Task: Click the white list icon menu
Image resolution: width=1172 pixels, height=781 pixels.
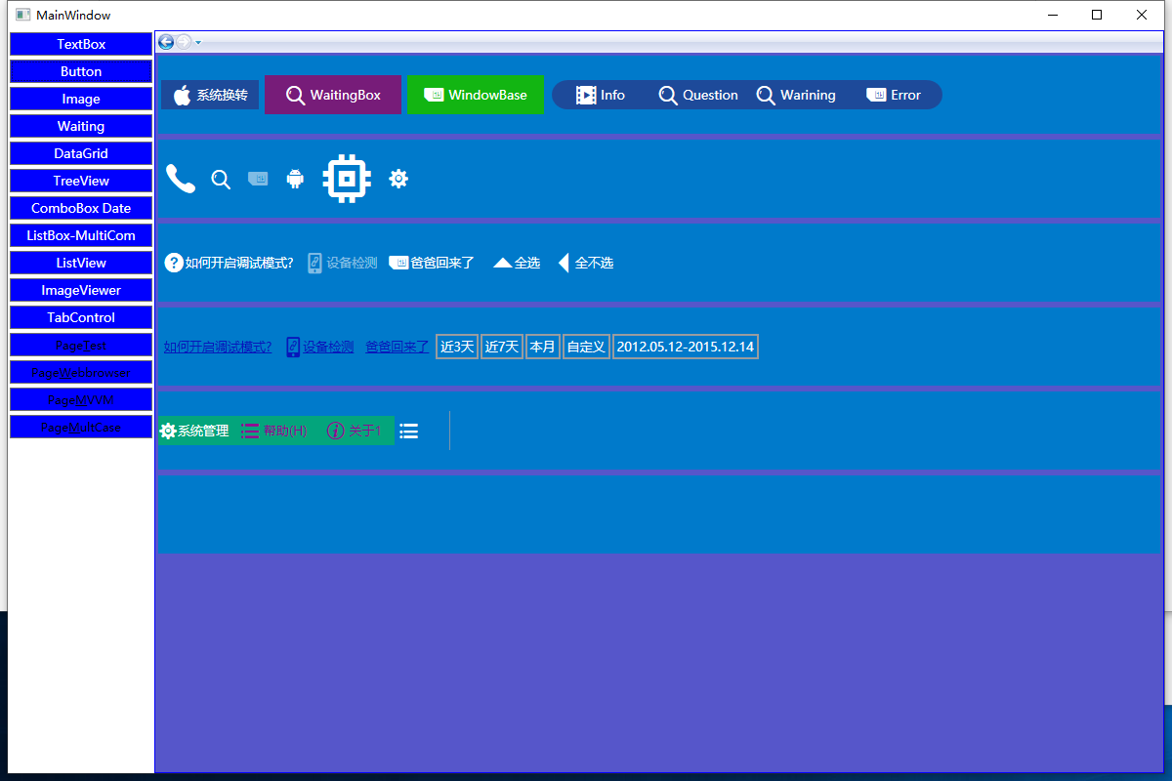Action: pyautogui.click(x=409, y=431)
